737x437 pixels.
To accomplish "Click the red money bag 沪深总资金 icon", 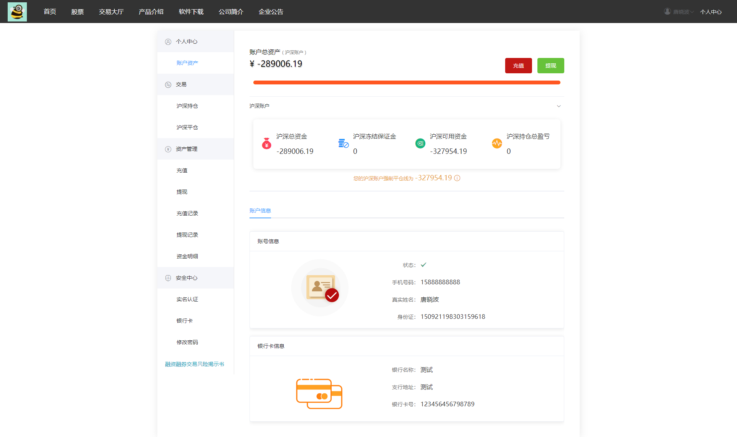I will pyautogui.click(x=266, y=143).
